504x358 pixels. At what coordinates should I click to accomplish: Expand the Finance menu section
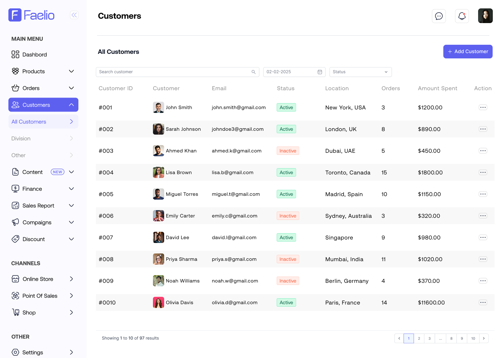(x=71, y=189)
